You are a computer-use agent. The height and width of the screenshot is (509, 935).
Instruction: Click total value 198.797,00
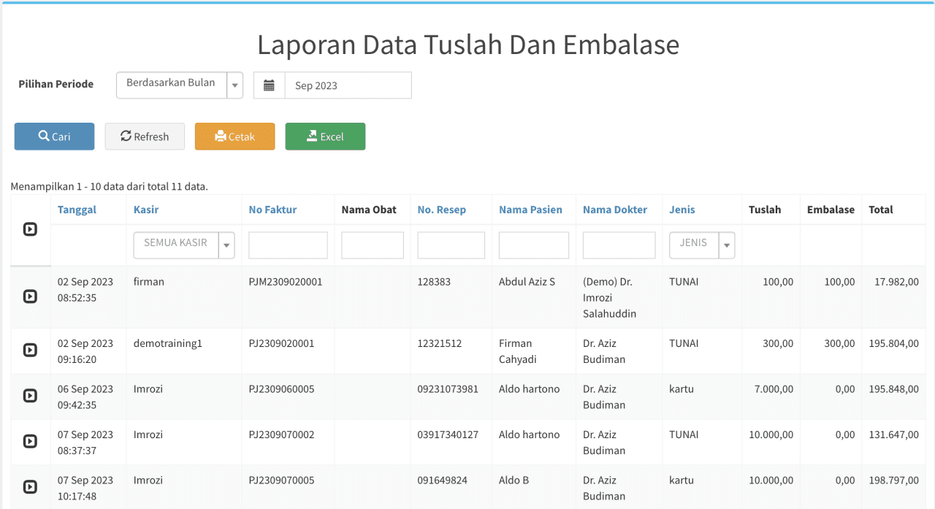pos(894,481)
